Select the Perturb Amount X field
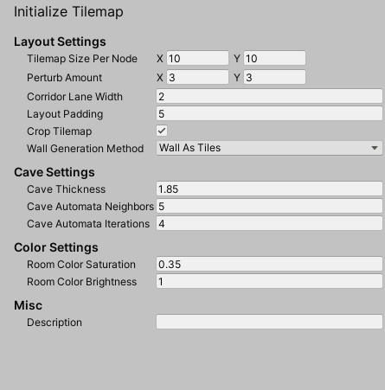This screenshot has width=385, height=390. (197, 77)
